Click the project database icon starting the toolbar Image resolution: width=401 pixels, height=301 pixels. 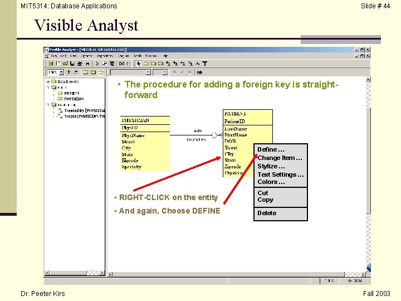point(51,64)
